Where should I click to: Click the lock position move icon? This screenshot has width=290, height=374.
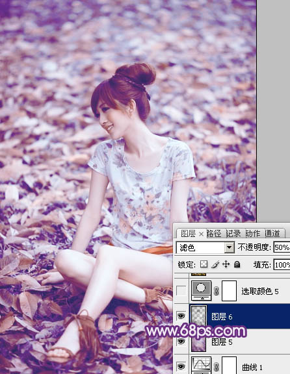pyautogui.click(x=226, y=264)
